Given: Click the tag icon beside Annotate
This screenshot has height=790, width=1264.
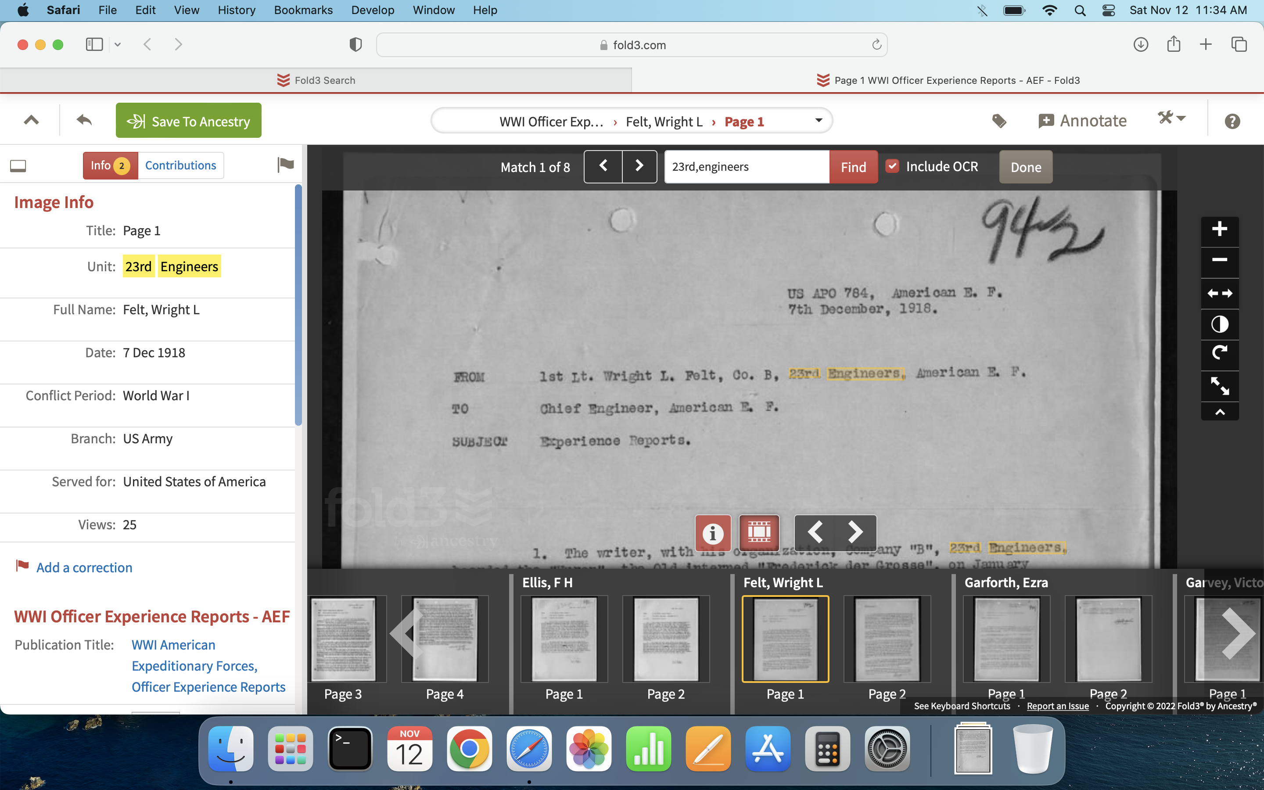Looking at the screenshot, I should click(x=998, y=121).
